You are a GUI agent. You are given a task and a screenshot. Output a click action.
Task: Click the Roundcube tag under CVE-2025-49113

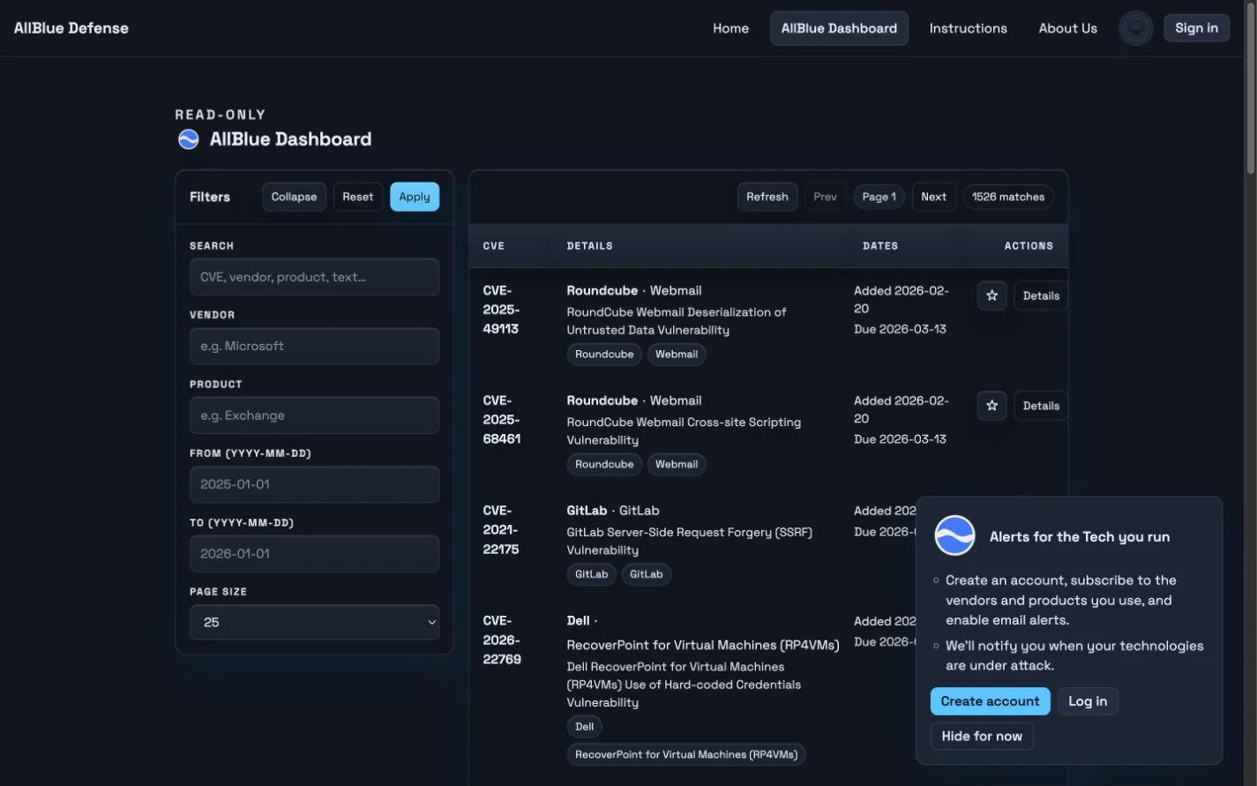604,355
